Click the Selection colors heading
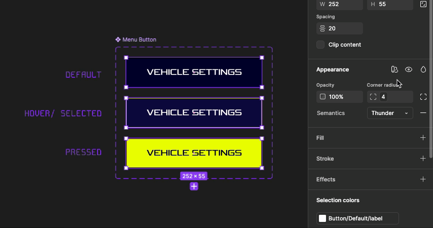 [x=338, y=200]
